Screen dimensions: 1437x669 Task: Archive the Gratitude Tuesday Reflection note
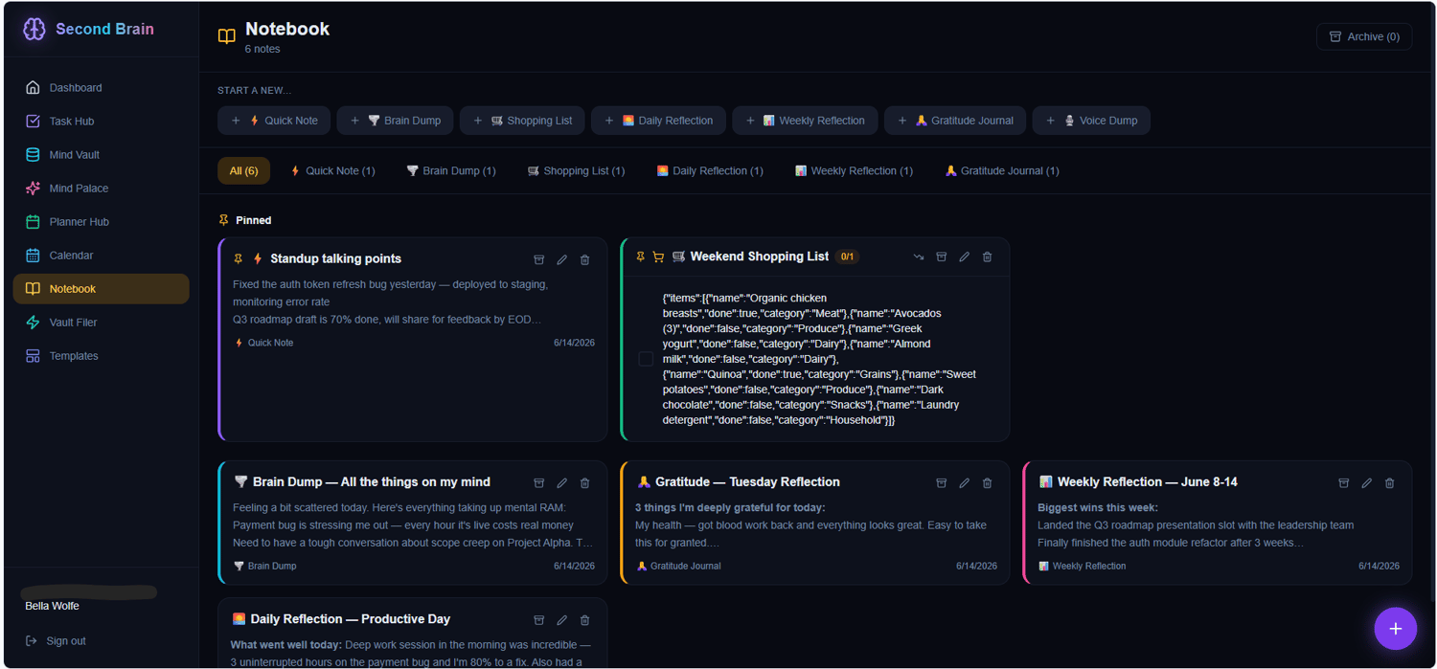tap(942, 483)
